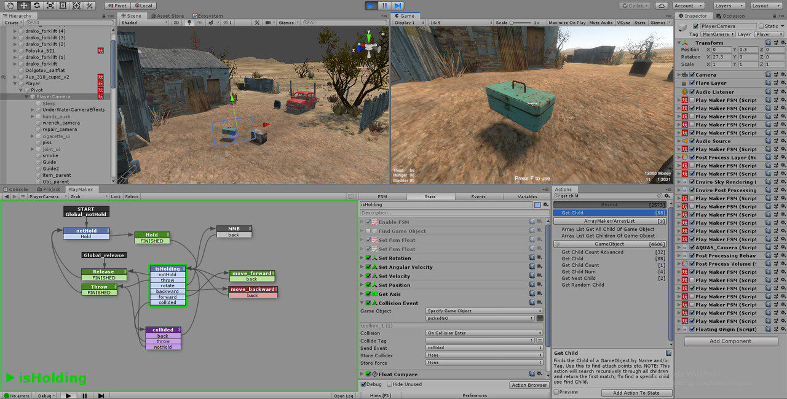Click Maximize On Play button
The image size is (787, 399).
566,22
